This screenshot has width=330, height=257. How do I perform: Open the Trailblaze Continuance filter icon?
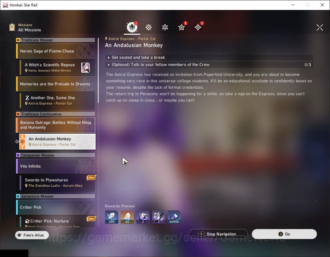point(165,27)
